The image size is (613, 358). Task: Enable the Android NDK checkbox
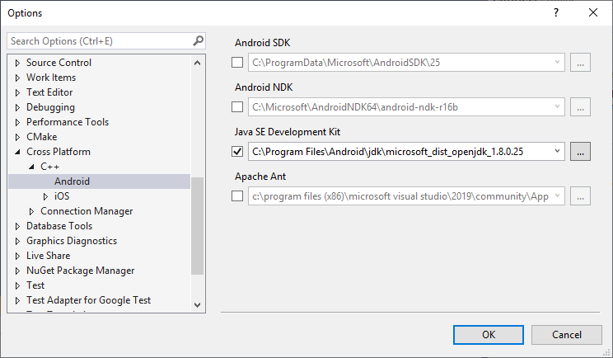tap(238, 106)
